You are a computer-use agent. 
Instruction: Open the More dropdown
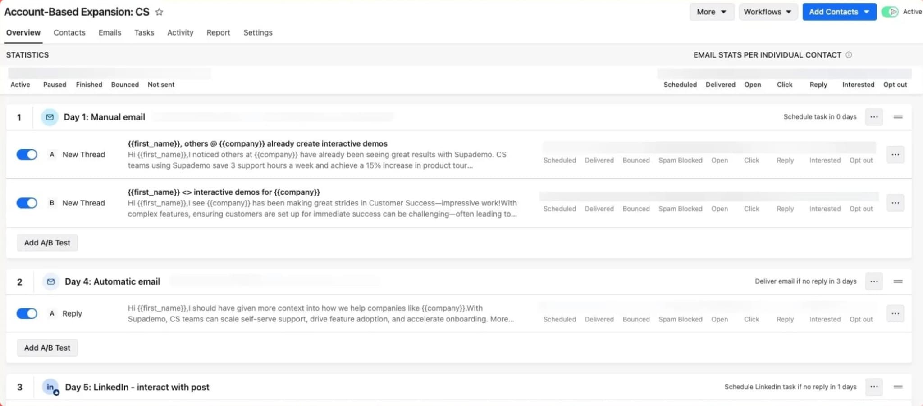click(711, 12)
